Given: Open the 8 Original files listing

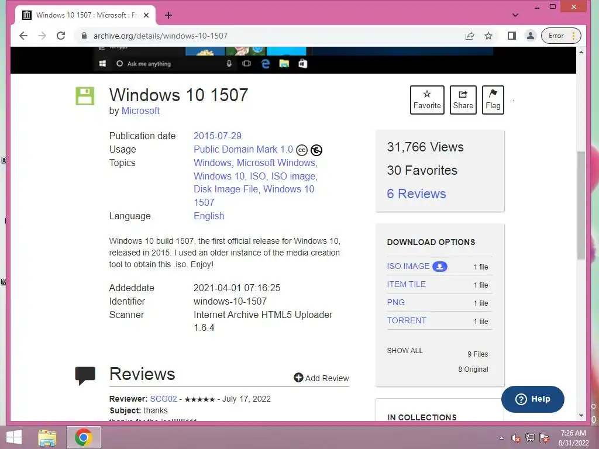Looking at the screenshot, I should [473, 369].
